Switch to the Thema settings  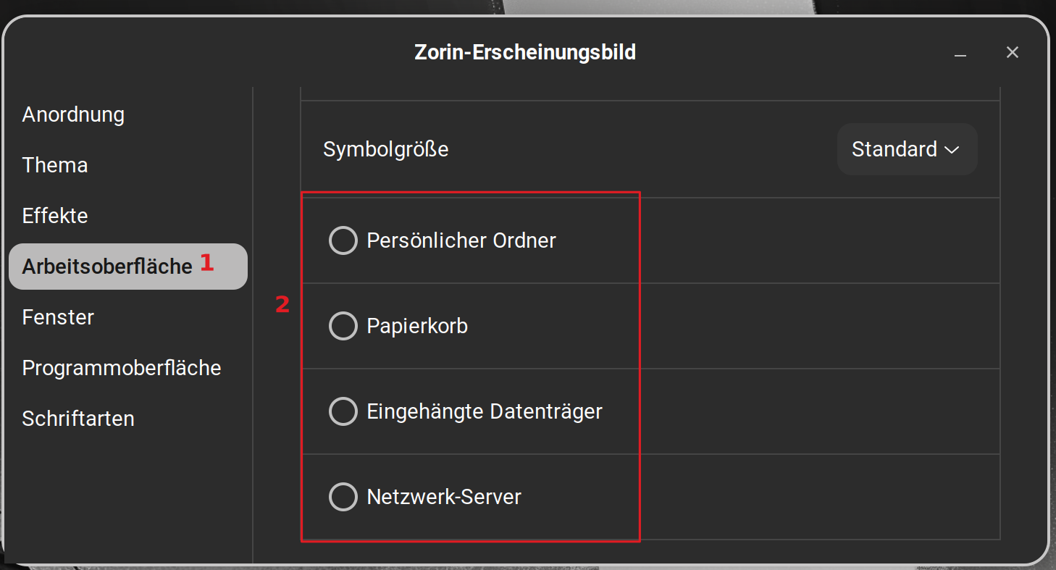(55, 165)
